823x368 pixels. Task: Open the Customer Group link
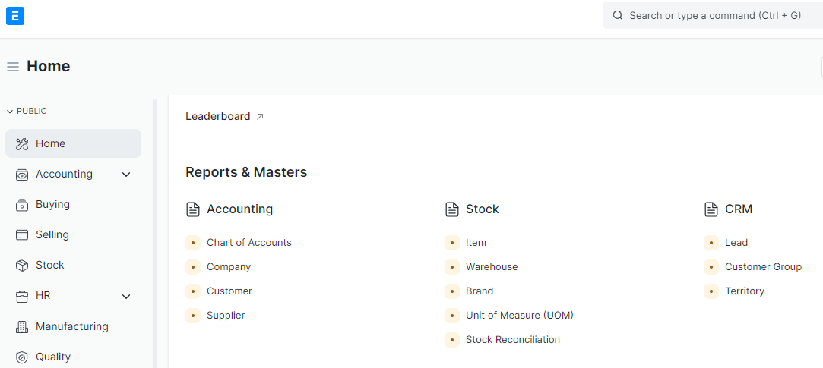pos(763,267)
